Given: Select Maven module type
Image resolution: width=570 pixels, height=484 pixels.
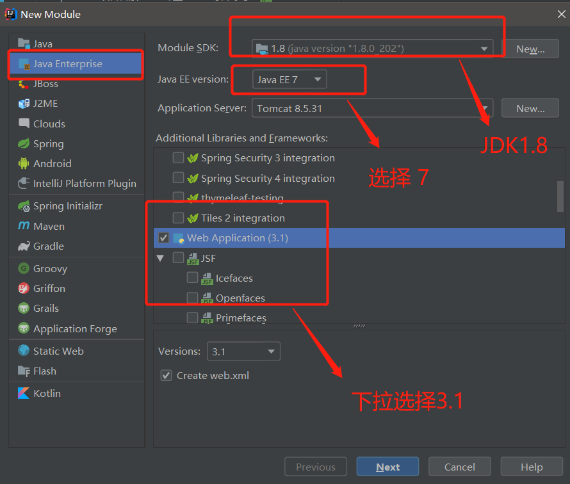Looking at the screenshot, I should [x=77, y=226].
